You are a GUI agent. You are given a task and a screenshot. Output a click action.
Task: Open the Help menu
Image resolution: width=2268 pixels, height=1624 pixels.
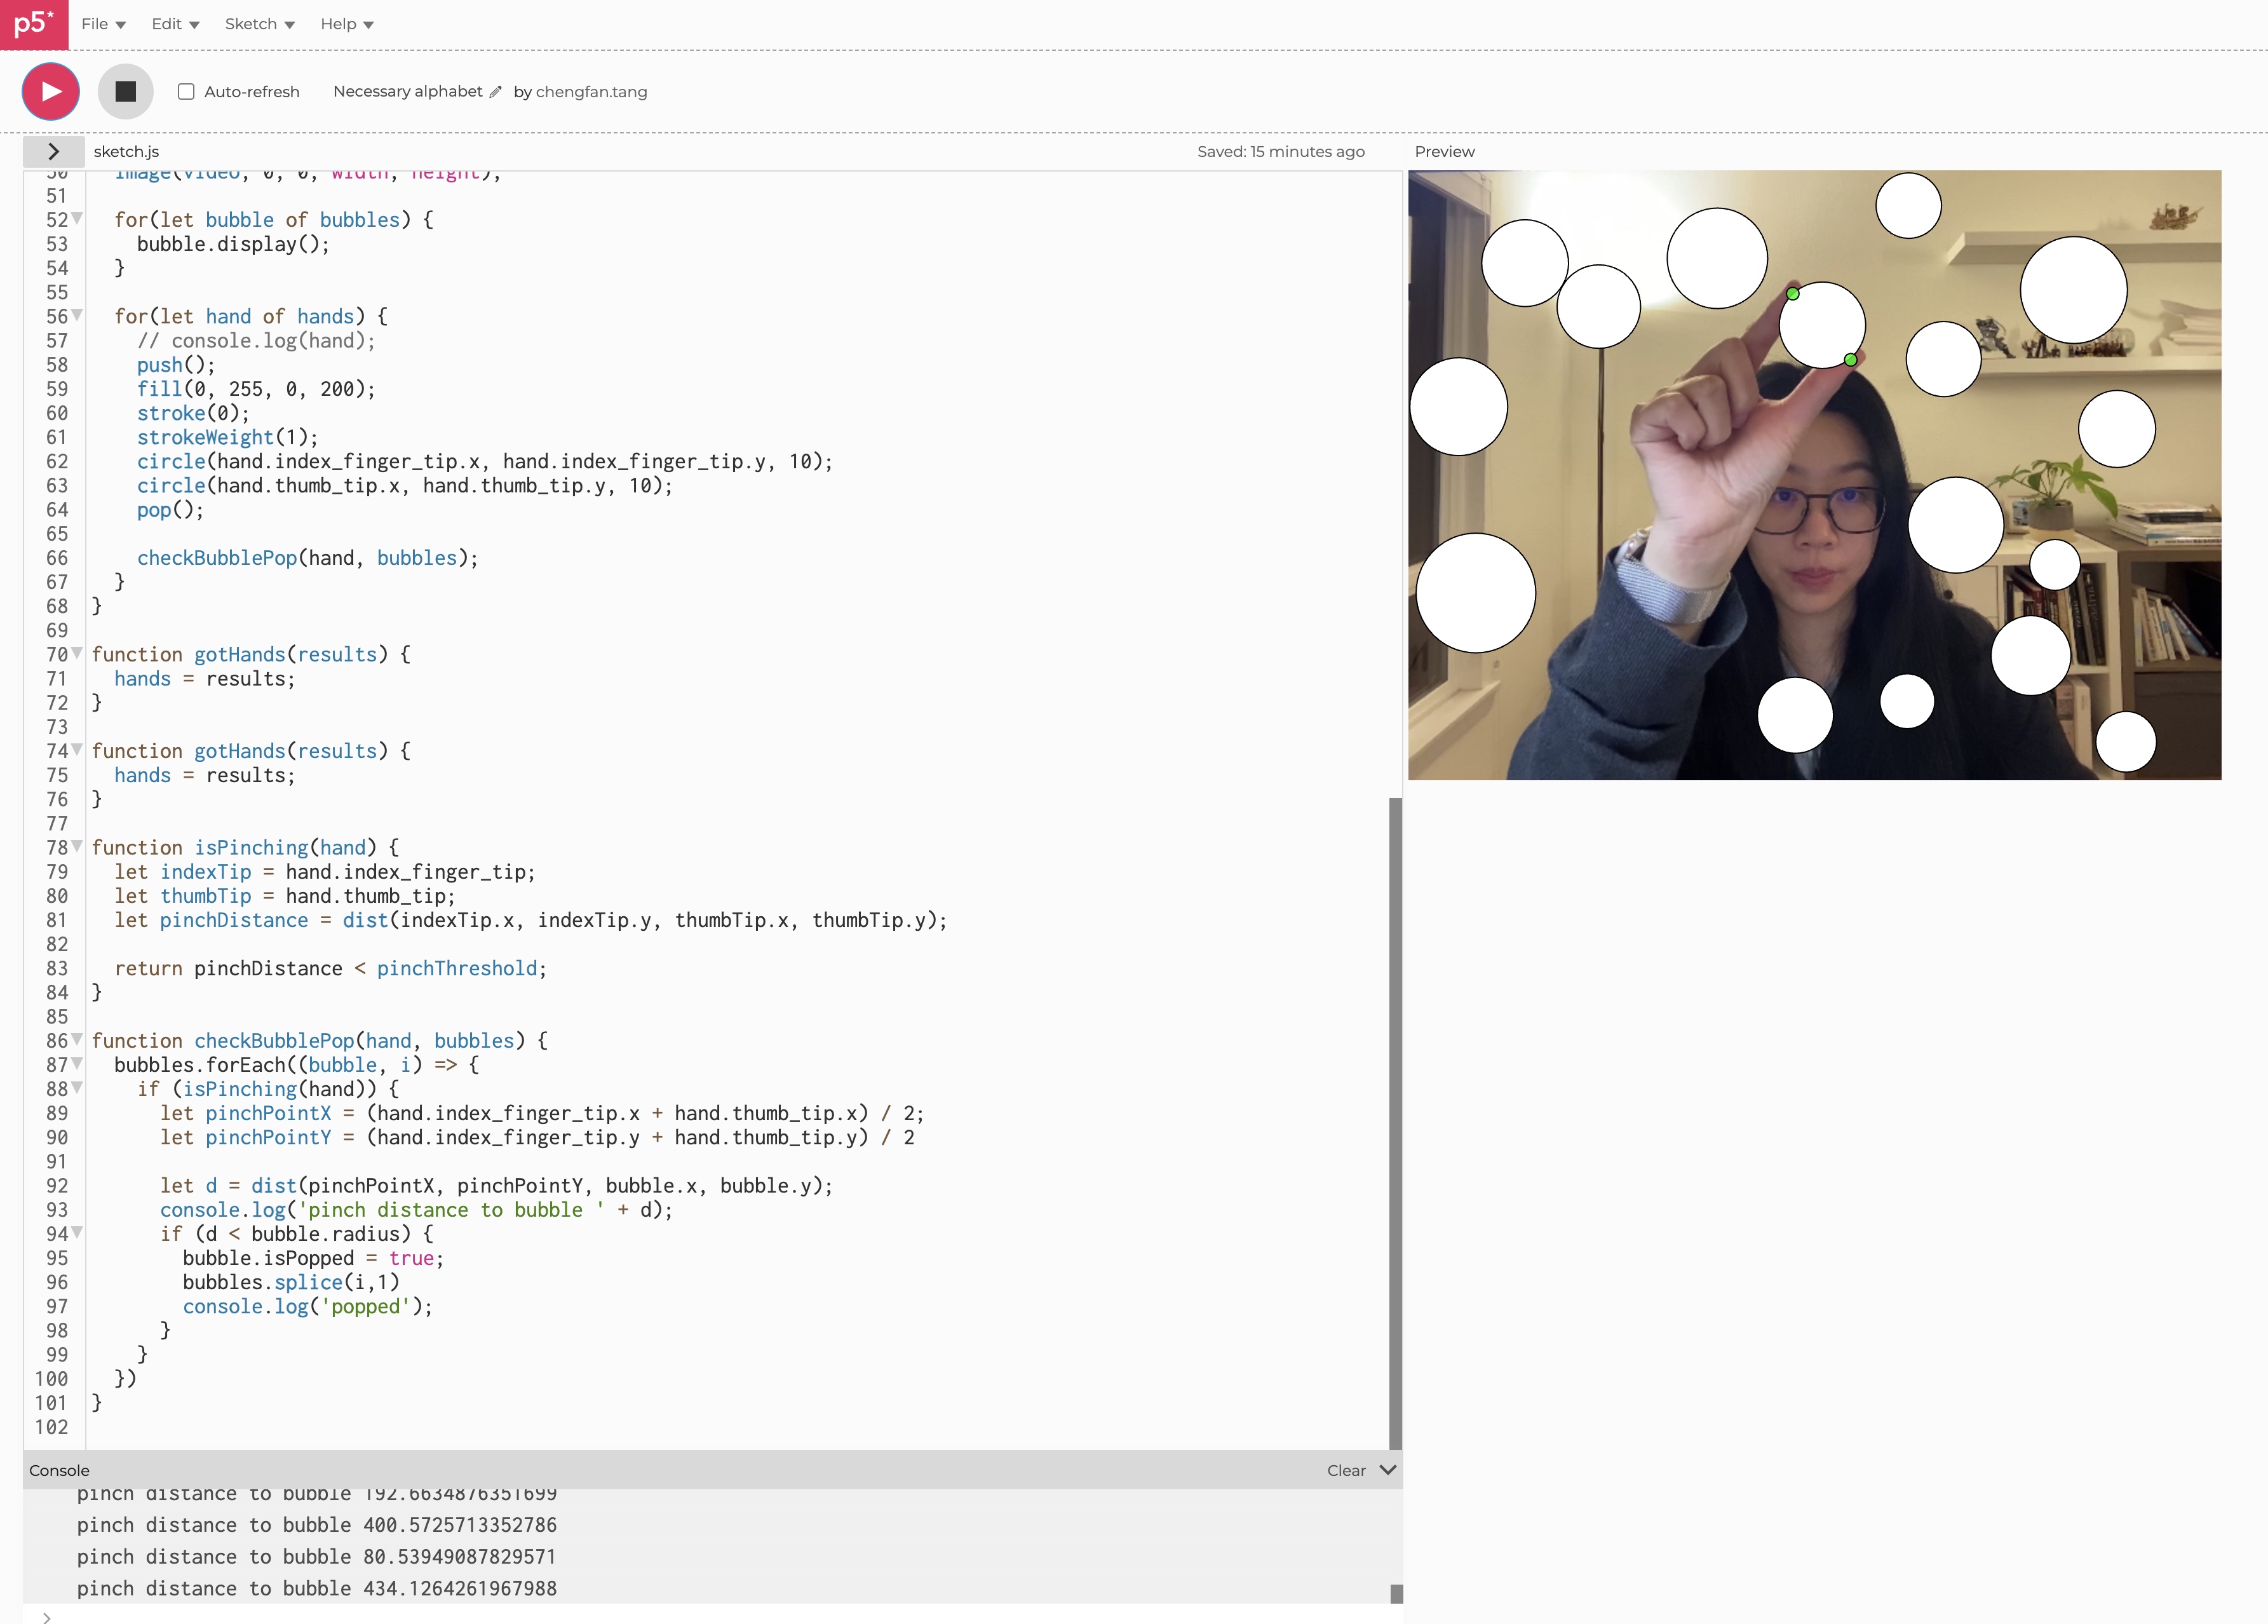click(x=347, y=24)
